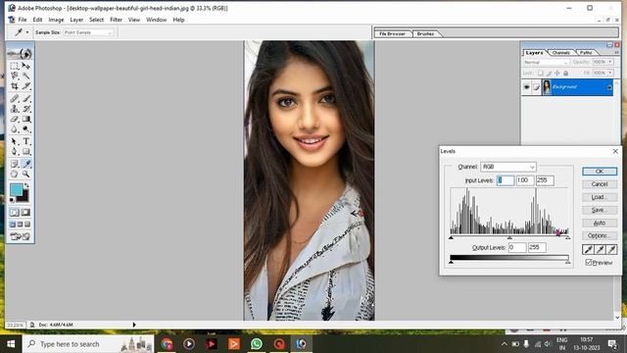627x353 pixels.
Task: Toggle Background layer visibility eye
Action: [x=526, y=87]
